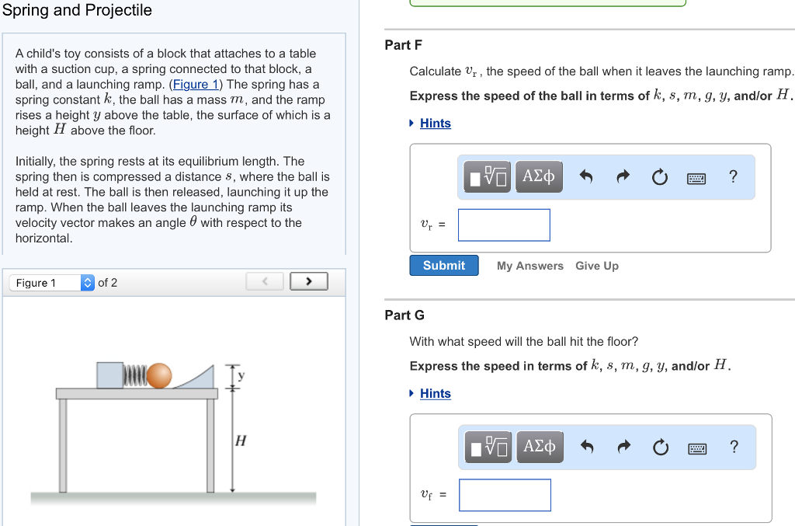Open My Answers for Part F
795x526 pixels.
click(530, 266)
